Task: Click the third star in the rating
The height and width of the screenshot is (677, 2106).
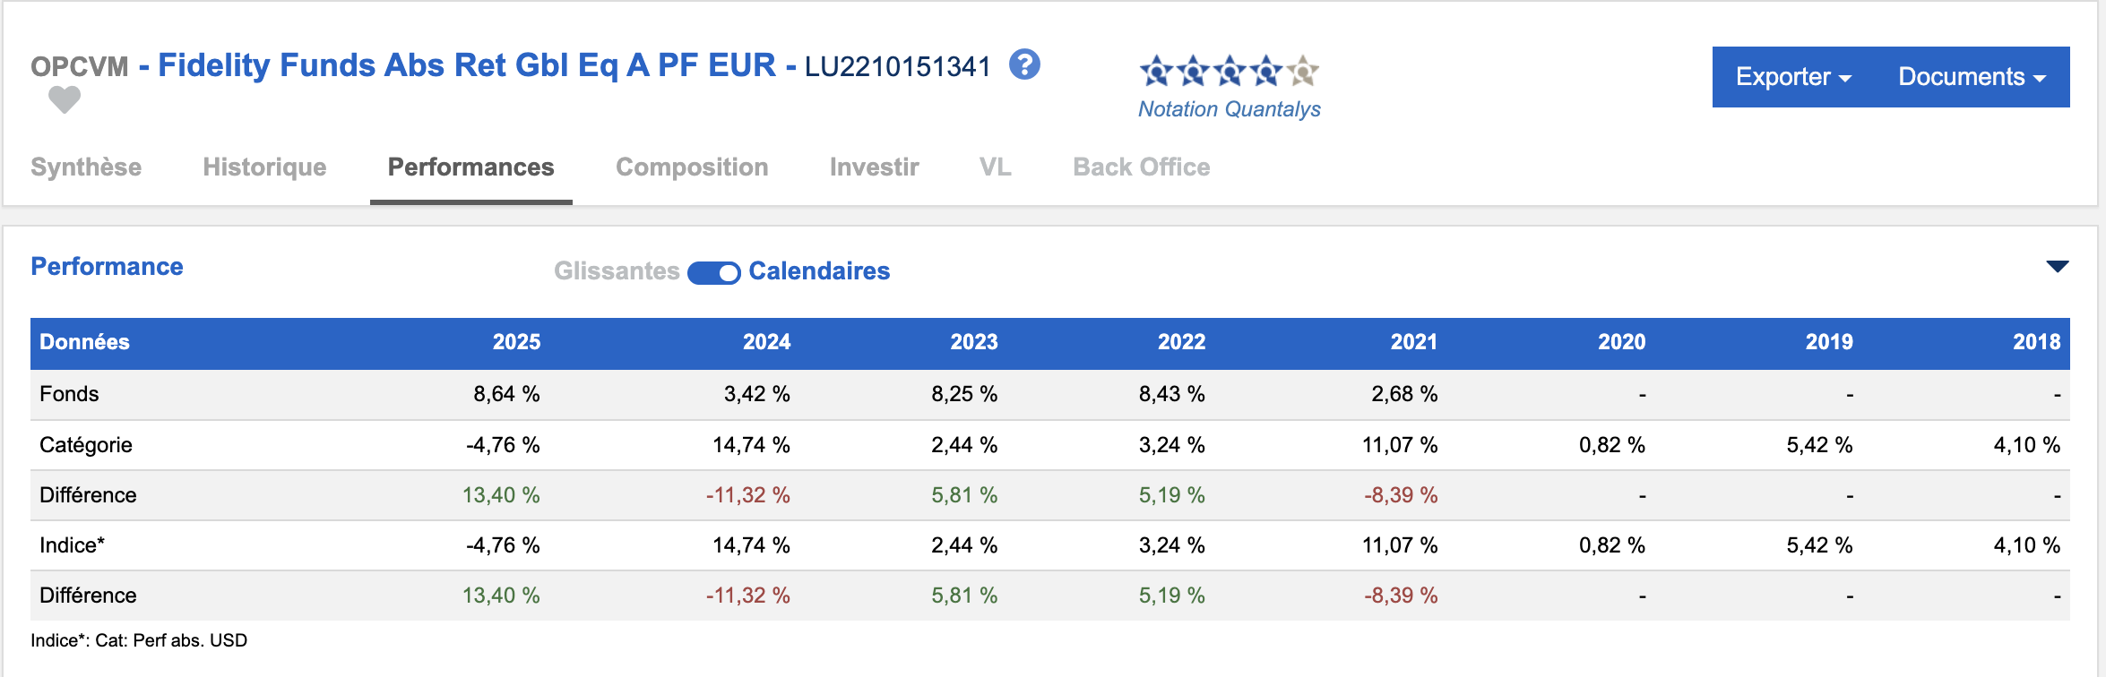Action: (x=1230, y=70)
